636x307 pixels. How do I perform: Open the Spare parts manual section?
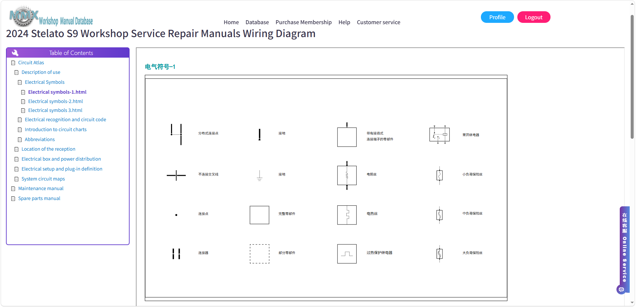click(39, 198)
